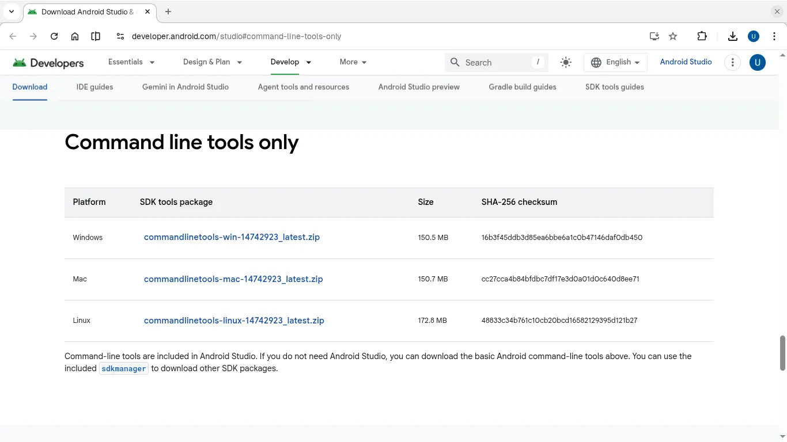This screenshot has width=787, height=442.
Task: Download commandlinetools-win-14742923_latest.zip
Action: [232, 237]
